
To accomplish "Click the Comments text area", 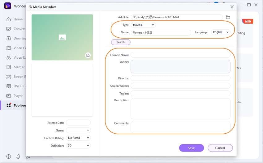I will (x=180, y=127).
